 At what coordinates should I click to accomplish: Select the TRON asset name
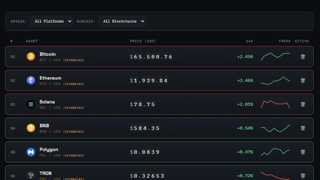(46, 173)
